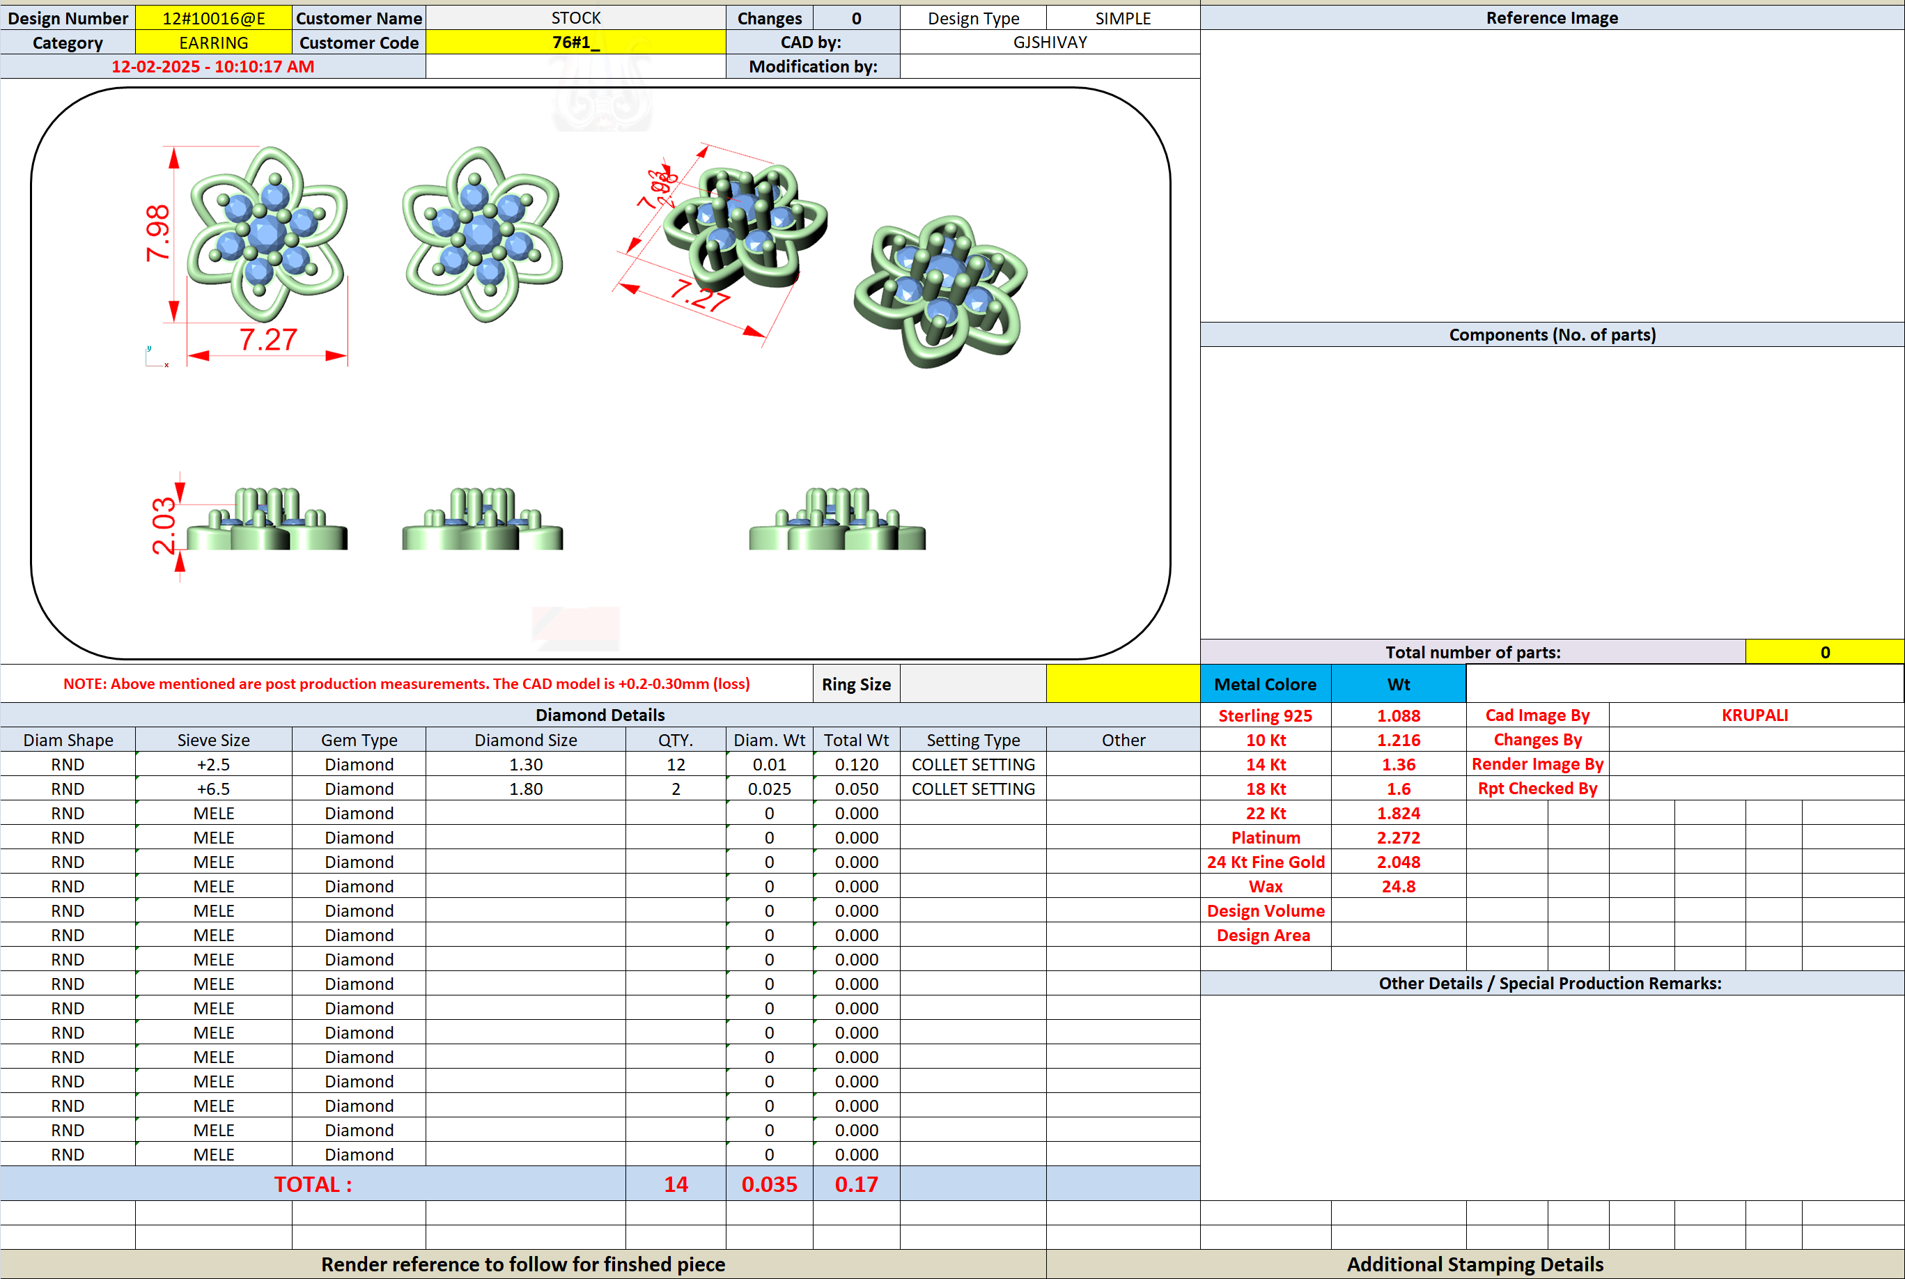Click the rightmost perspective flower render
This screenshot has width=1905, height=1279.
[940, 291]
